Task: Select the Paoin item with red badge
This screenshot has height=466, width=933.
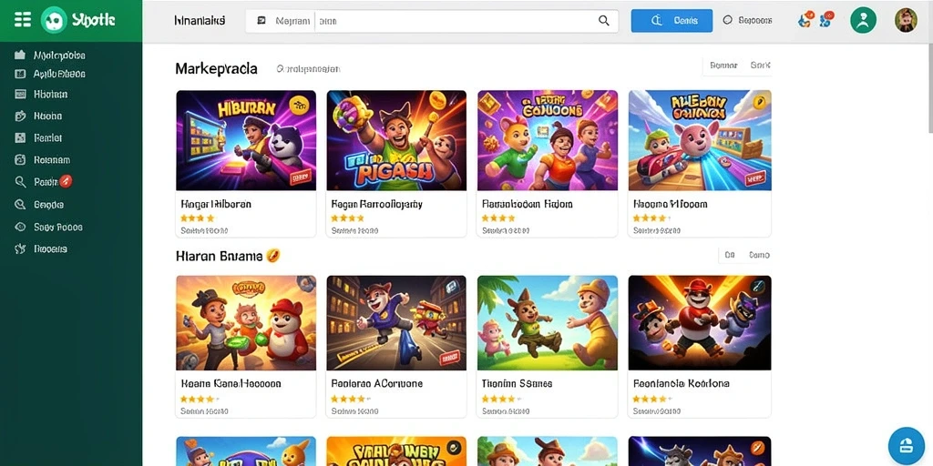Action: point(44,182)
